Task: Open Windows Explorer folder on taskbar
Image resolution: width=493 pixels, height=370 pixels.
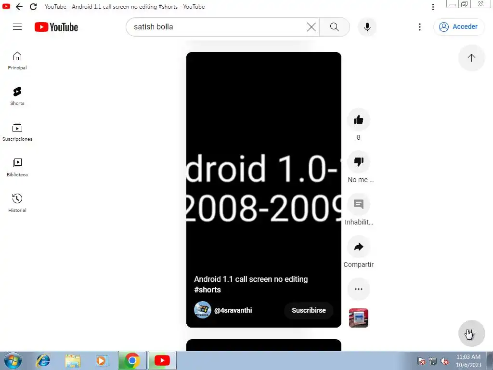Action: [73, 360]
